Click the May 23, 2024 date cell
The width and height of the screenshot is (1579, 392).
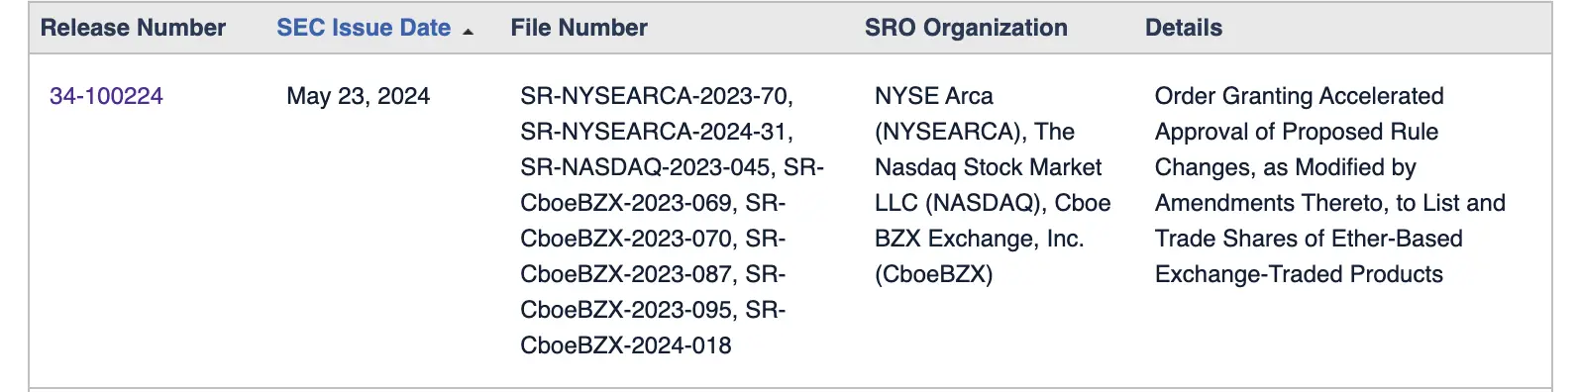point(358,96)
